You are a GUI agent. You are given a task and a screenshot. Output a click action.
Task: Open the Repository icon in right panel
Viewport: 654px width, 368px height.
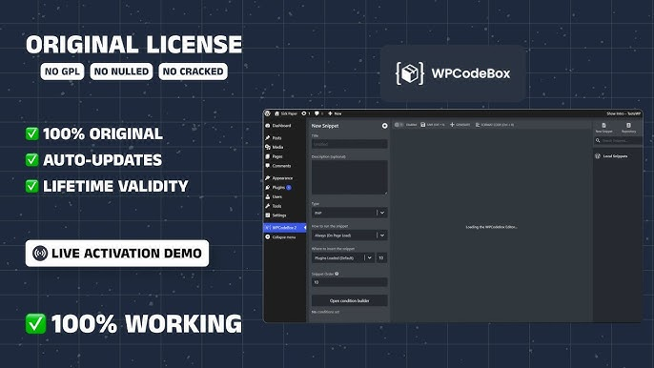point(628,125)
